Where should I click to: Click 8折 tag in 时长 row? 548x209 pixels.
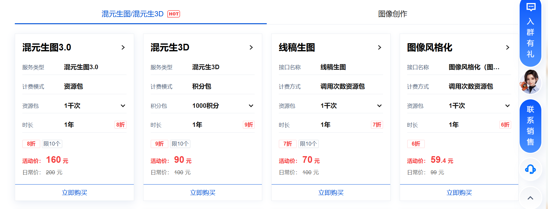coord(121,125)
